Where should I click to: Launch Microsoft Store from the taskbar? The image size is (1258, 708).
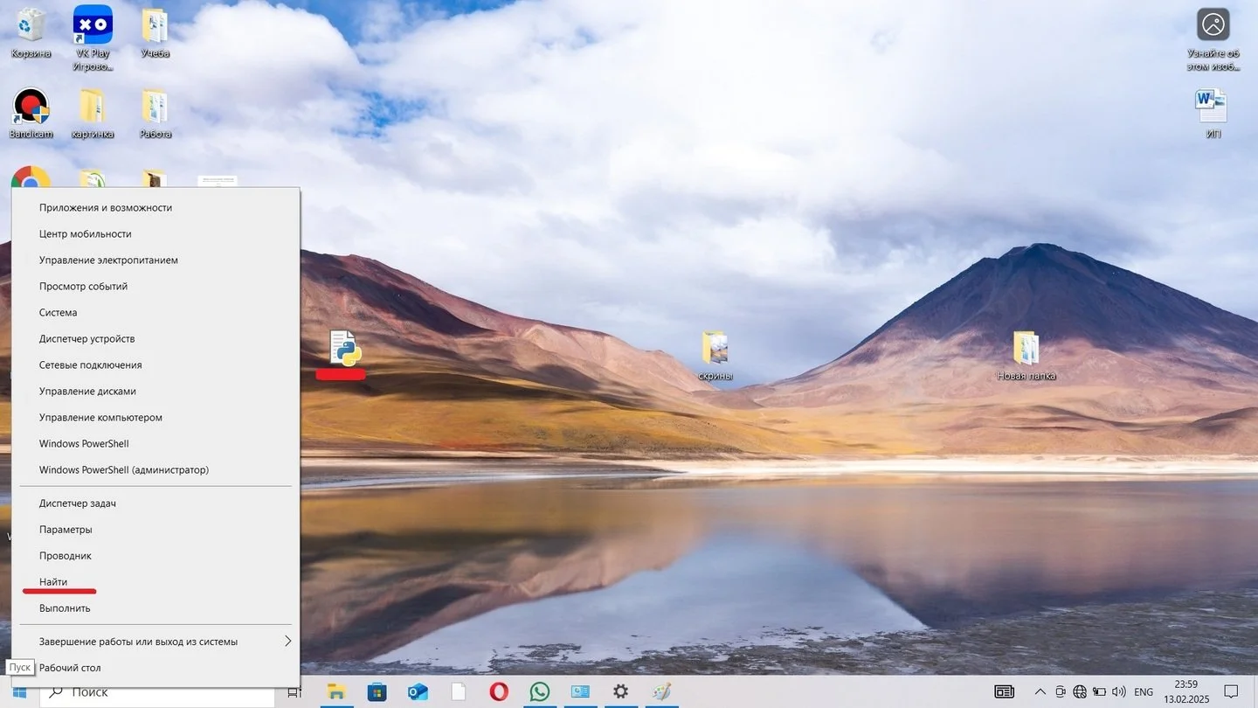377,691
